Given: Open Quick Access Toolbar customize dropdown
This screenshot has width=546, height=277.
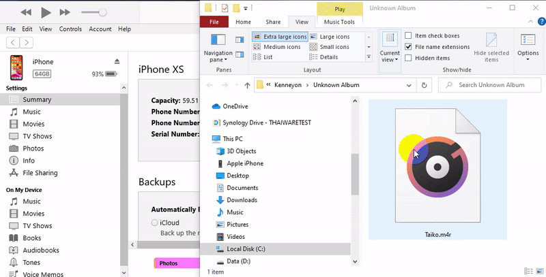Looking at the screenshot, I should 246,8.
